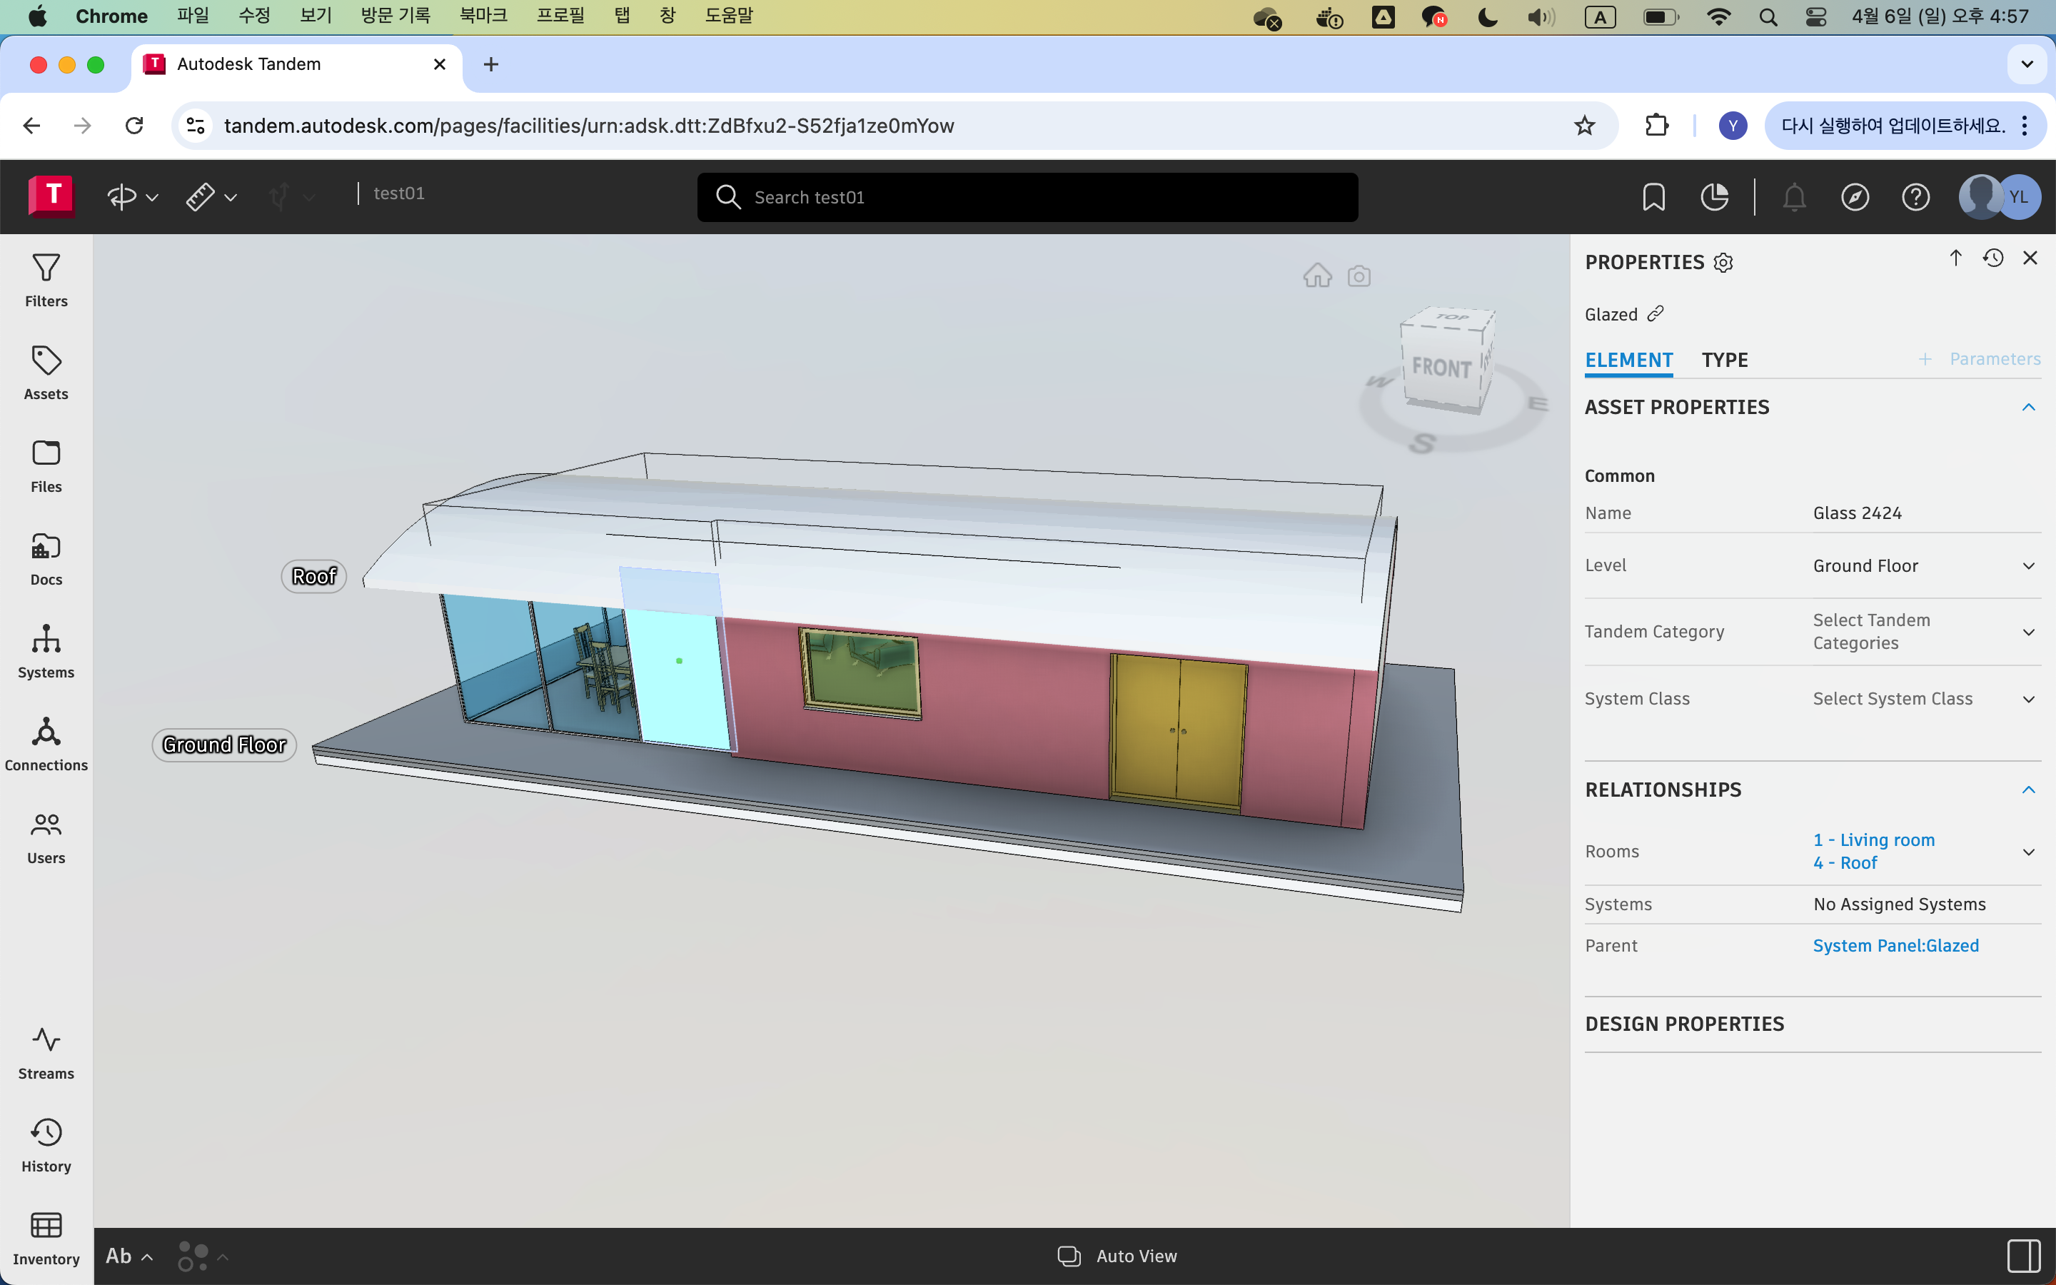
Task: Open the bookmark views icon
Action: 1653,197
